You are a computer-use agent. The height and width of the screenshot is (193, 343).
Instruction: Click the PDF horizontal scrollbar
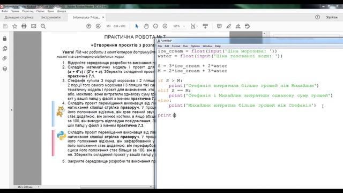coord(116,187)
